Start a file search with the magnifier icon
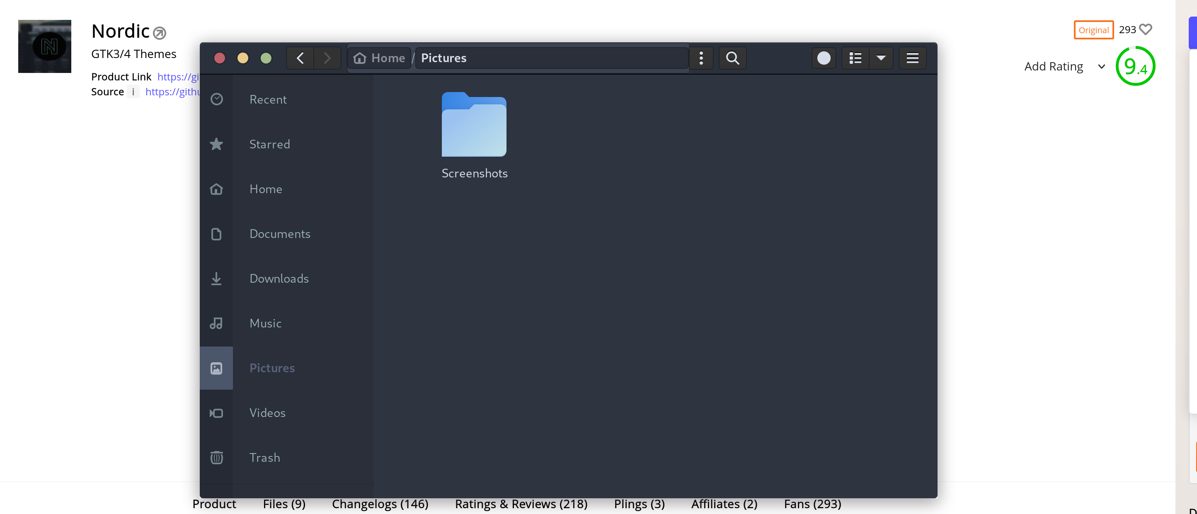1197x514 pixels. click(x=732, y=58)
